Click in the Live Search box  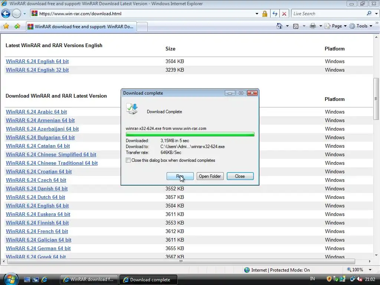(328, 14)
